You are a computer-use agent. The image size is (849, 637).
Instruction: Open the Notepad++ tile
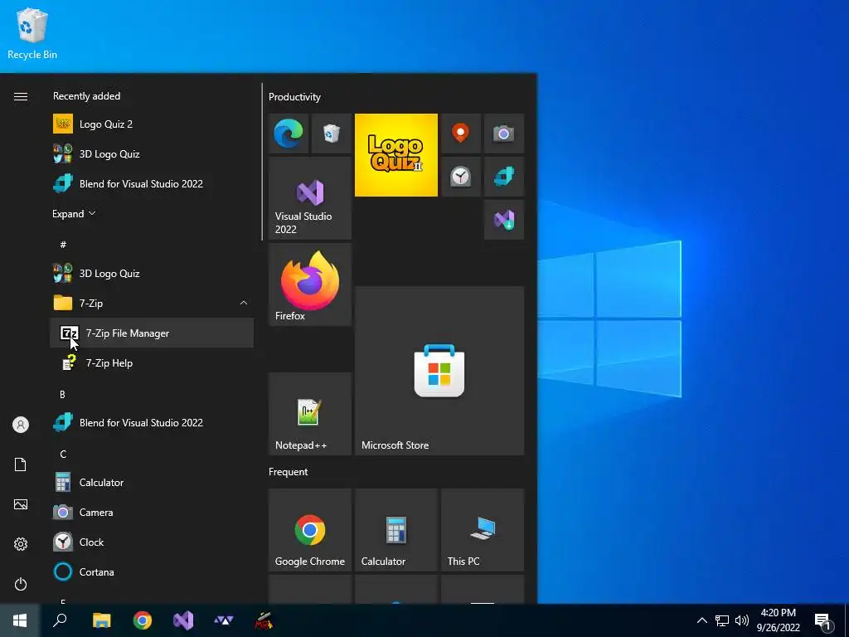tap(310, 414)
